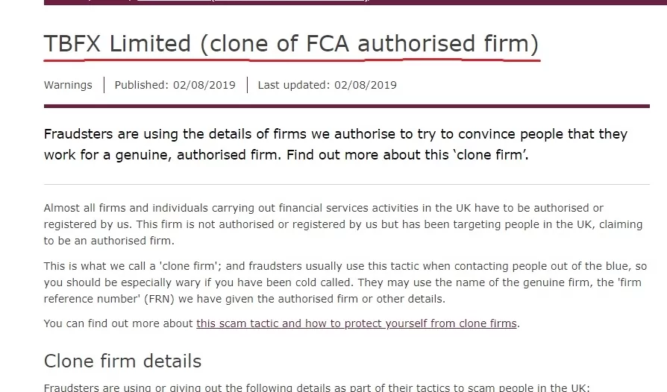Click the vertical separator between Warnings and Published
The width and height of the screenshot is (667, 392).
(x=104, y=85)
